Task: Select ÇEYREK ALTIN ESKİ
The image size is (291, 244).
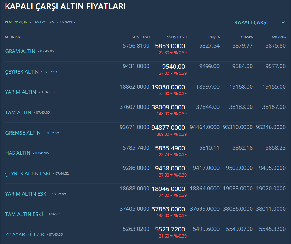Action: (28, 173)
